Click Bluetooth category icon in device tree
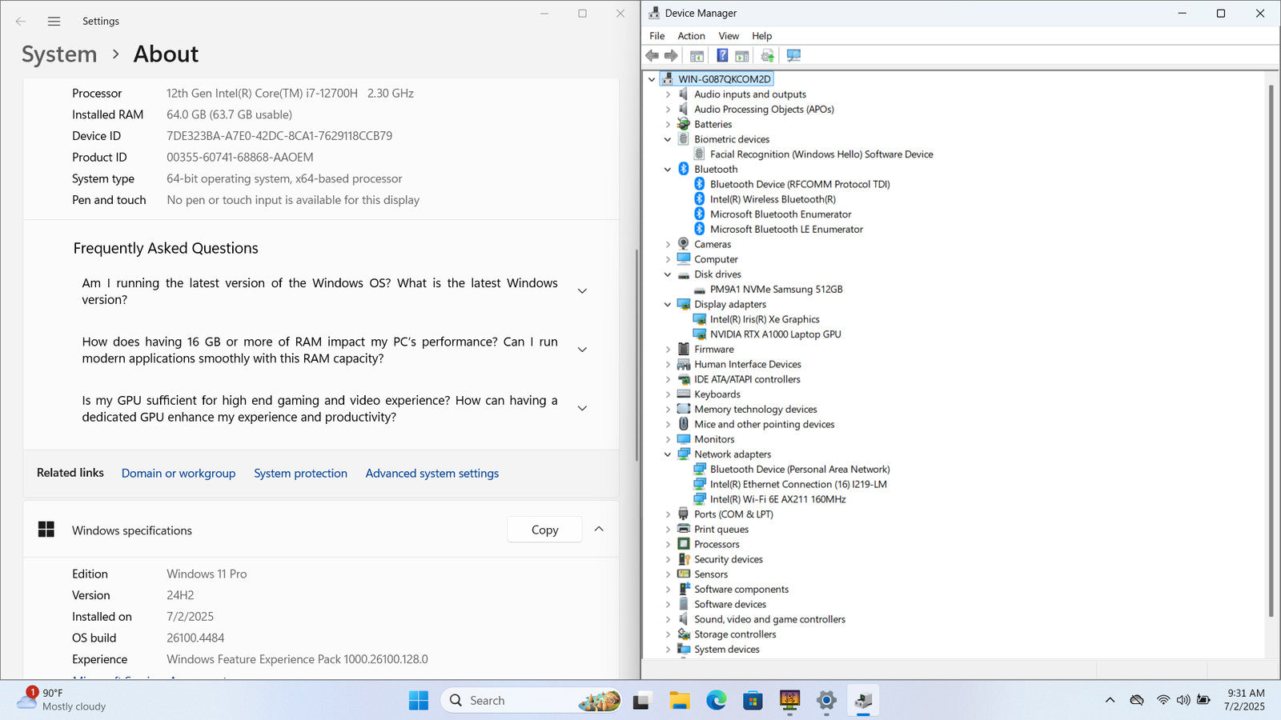 (x=684, y=169)
